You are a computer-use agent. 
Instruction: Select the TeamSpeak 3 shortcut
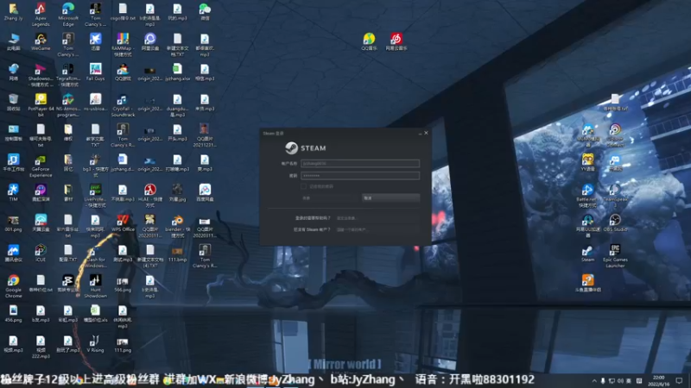point(615,196)
